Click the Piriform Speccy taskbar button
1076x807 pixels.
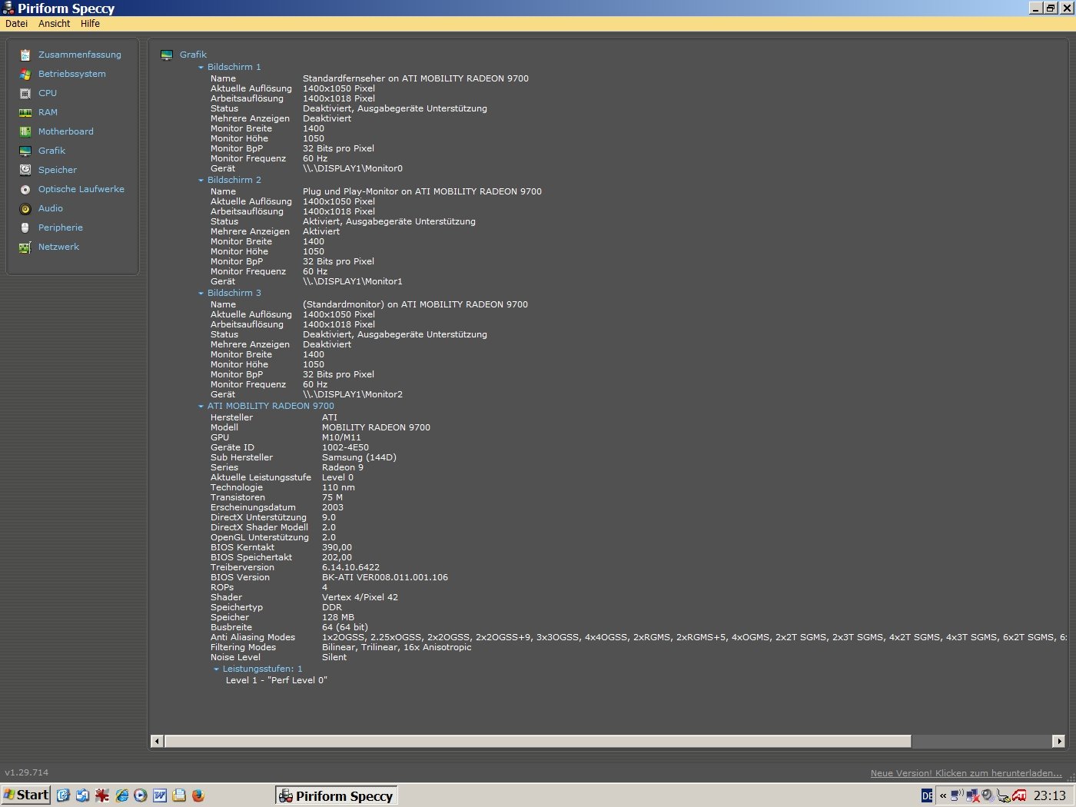(x=336, y=796)
